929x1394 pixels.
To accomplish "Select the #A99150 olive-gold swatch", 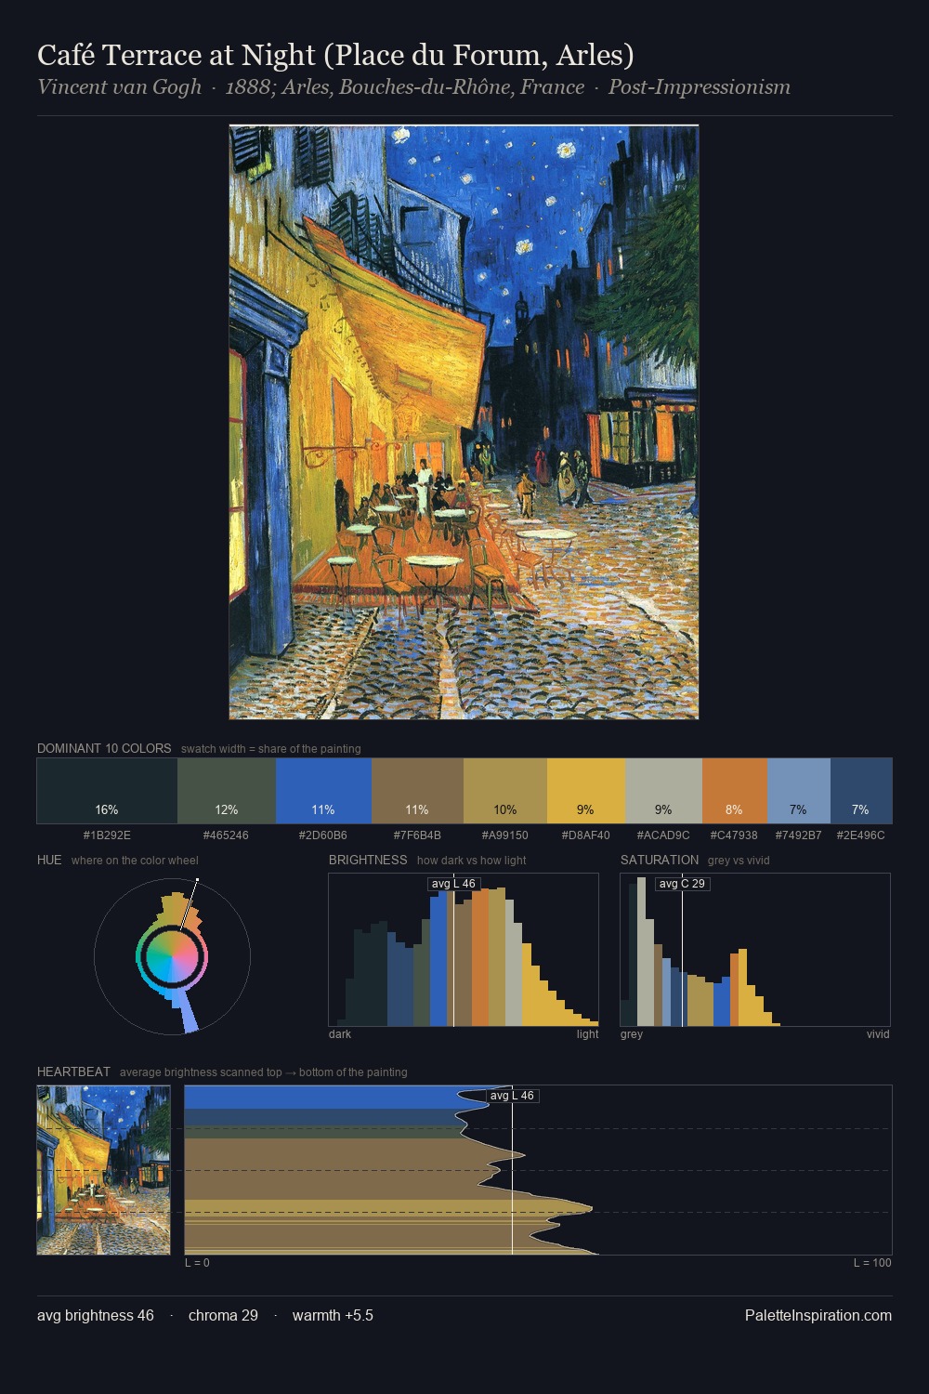I will [x=505, y=791].
